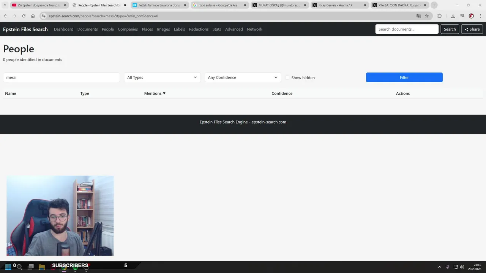Image resolution: width=486 pixels, height=273 pixels.
Task: Open the Network nav item
Action: 254,29
